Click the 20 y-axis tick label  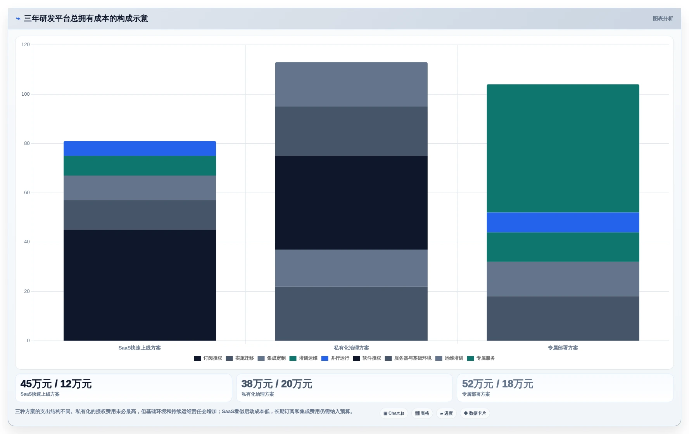coord(27,291)
